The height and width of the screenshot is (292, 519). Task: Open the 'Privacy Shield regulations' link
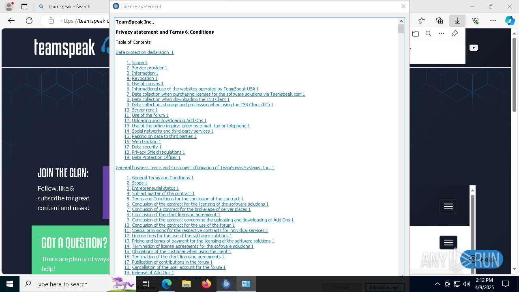pos(158,152)
